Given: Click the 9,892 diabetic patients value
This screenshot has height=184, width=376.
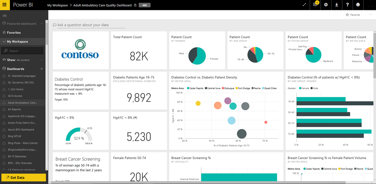Looking at the screenshot, I should pos(139,98).
